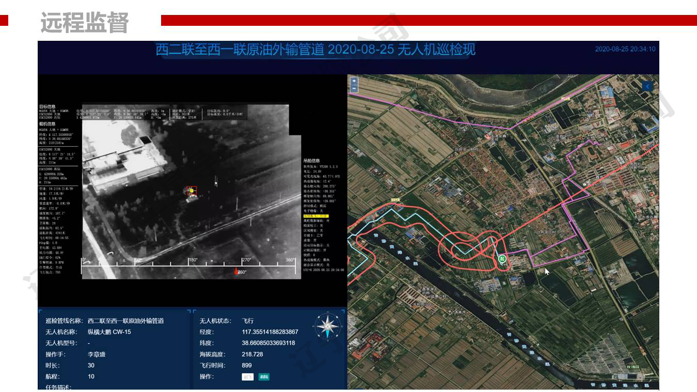Screen dimensions: 697x392
Task: Click the UAV name 纵横大鹏 CW-15
Action: coord(109,332)
